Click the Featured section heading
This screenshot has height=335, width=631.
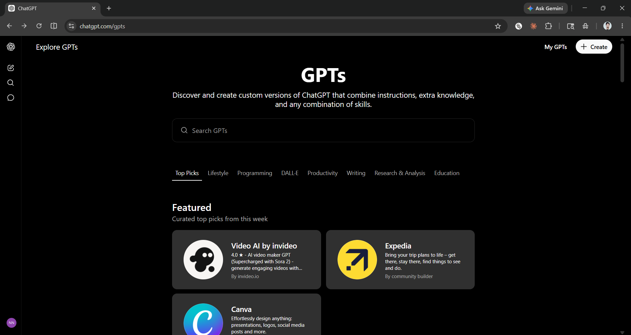pos(192,208)
